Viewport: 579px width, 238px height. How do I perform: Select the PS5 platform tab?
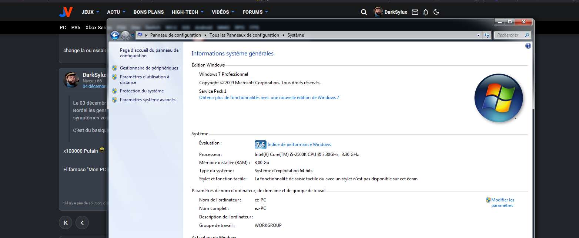76,27
